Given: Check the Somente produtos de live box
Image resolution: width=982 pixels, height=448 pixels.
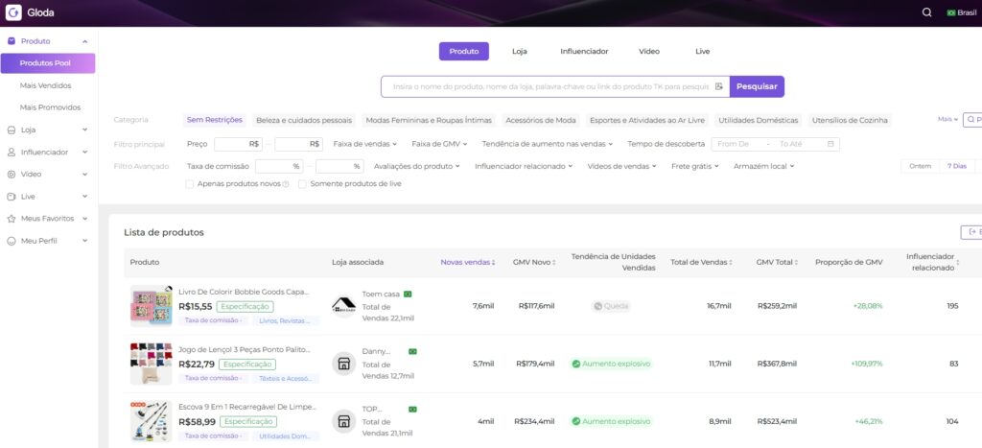Looking at the screenshot, I should (303, 183).
